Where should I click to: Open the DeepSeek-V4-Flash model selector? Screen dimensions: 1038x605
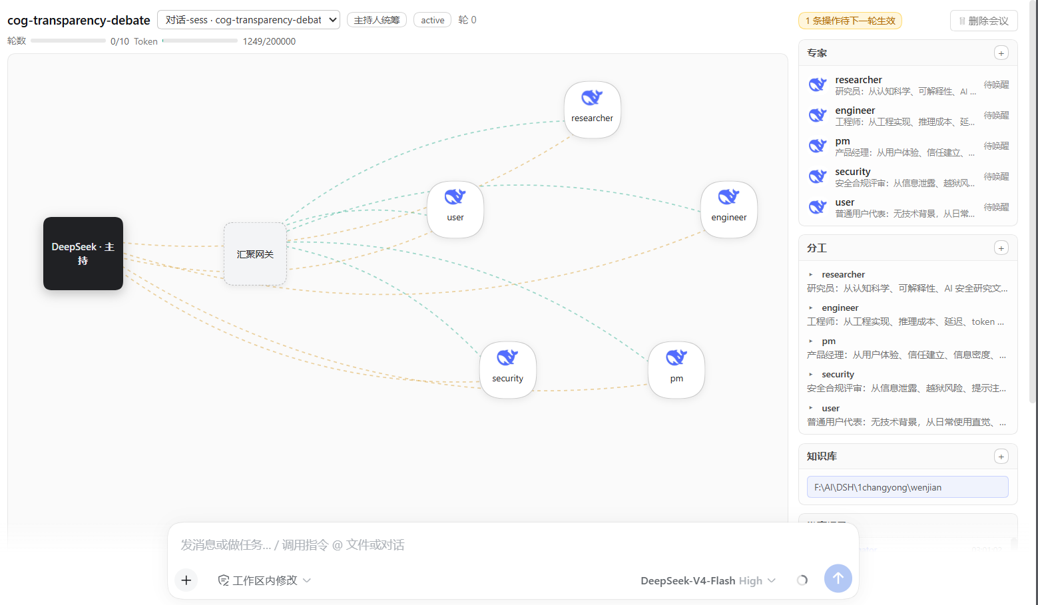708,580
